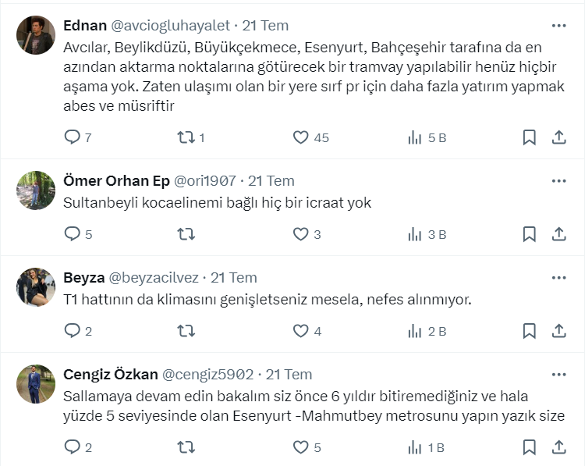The image size is (585, 466).
Task: Like Ömer Orhan Ep's tweet
Action: (301, 233)
